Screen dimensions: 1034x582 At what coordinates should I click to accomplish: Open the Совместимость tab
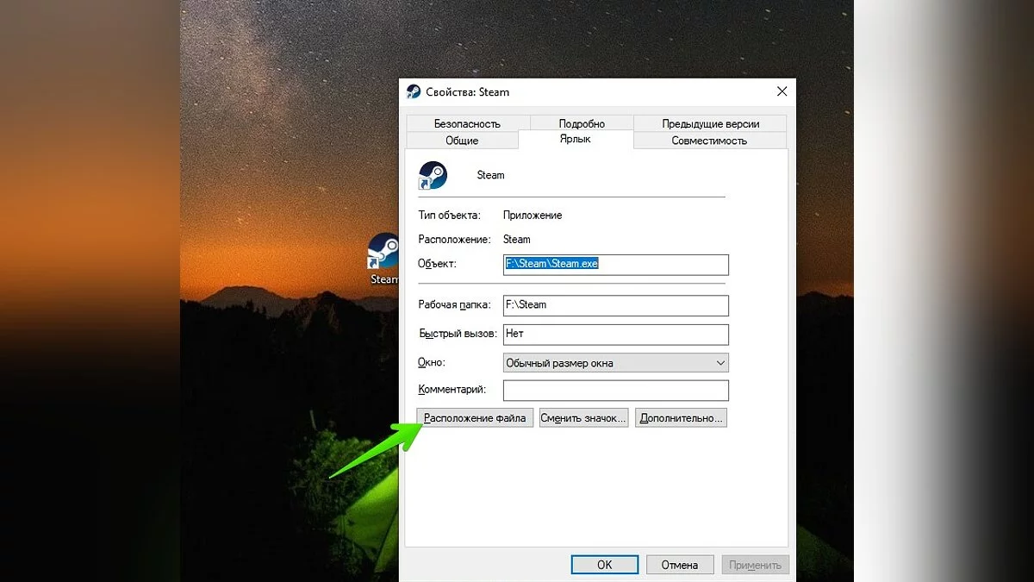tap(709, 141)
